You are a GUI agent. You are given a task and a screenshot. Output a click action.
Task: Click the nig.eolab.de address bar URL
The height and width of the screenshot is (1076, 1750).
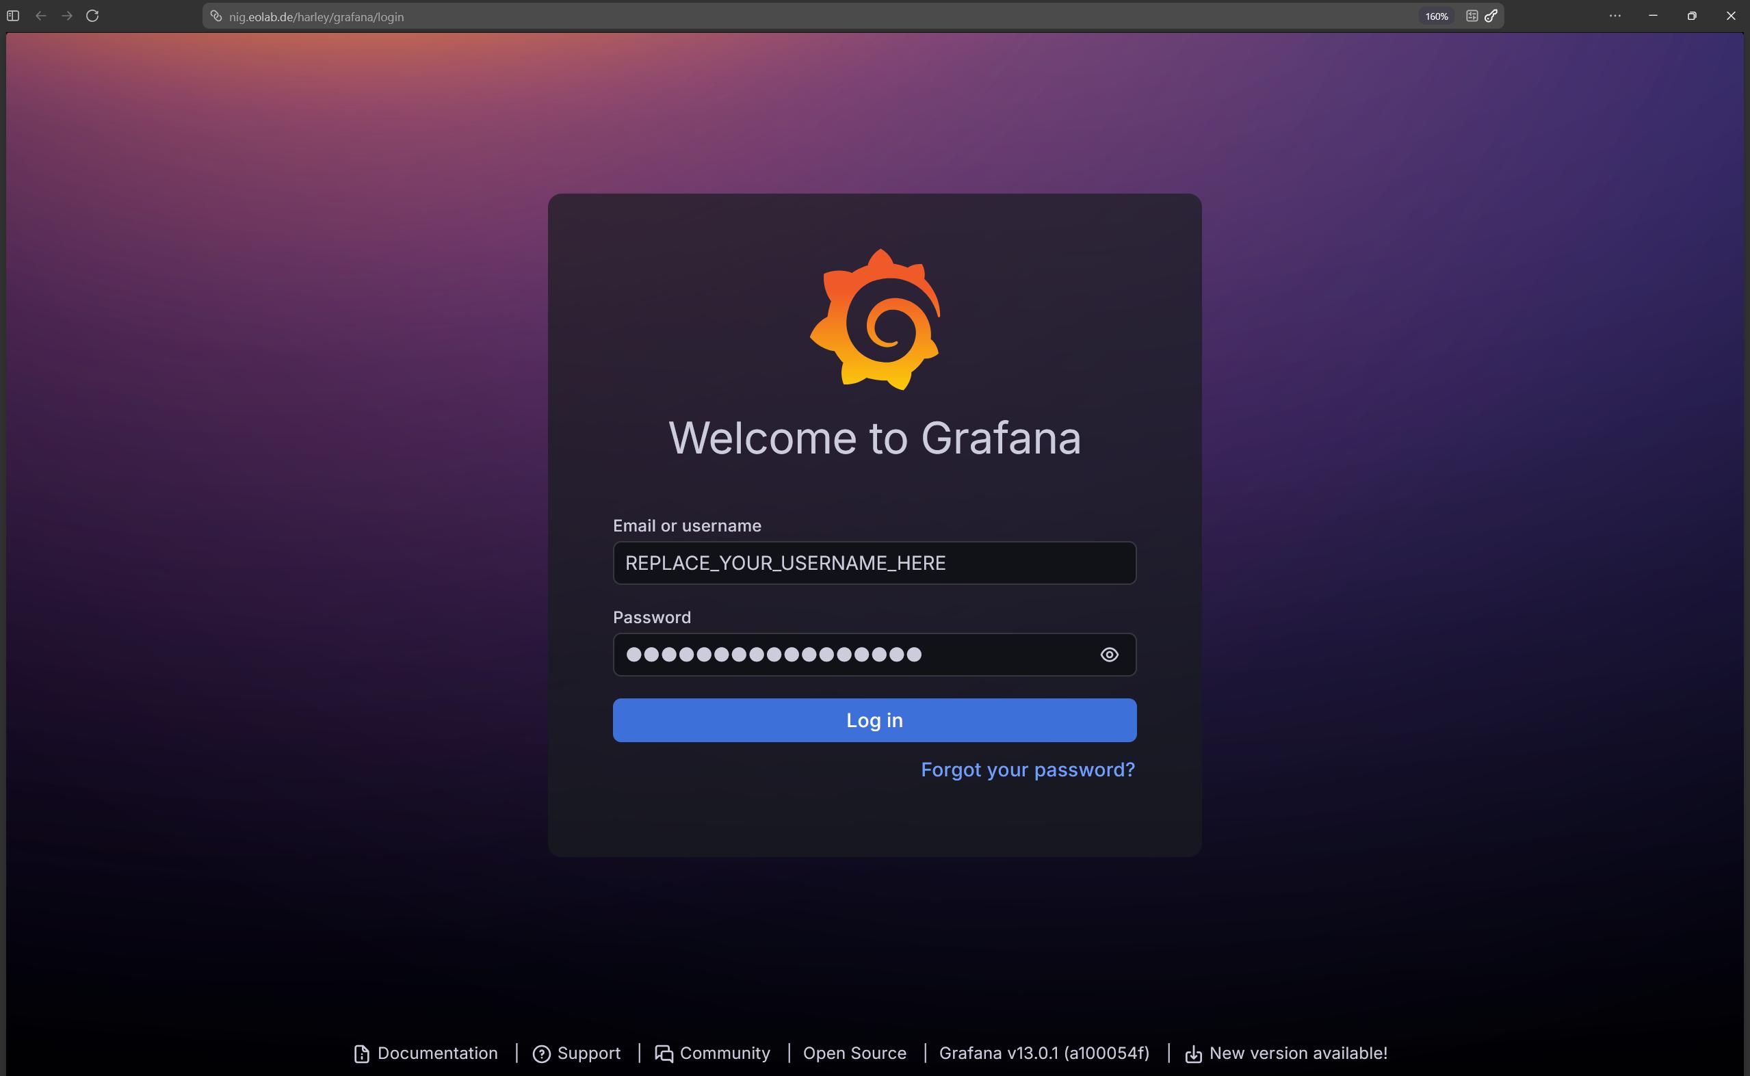tap(316, 16)
